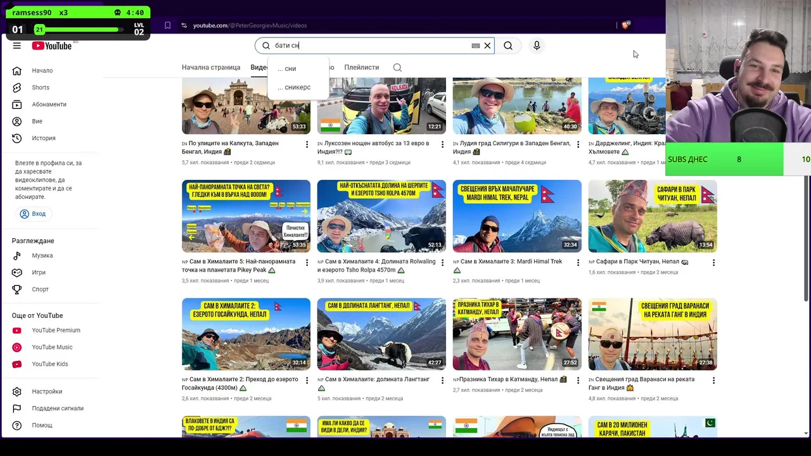Open three-dot menu for Лудия град Силигури

click(578, 144)
